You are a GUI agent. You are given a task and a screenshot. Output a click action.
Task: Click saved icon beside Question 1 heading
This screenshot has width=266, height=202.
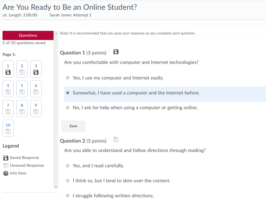(x=116, y=52)
